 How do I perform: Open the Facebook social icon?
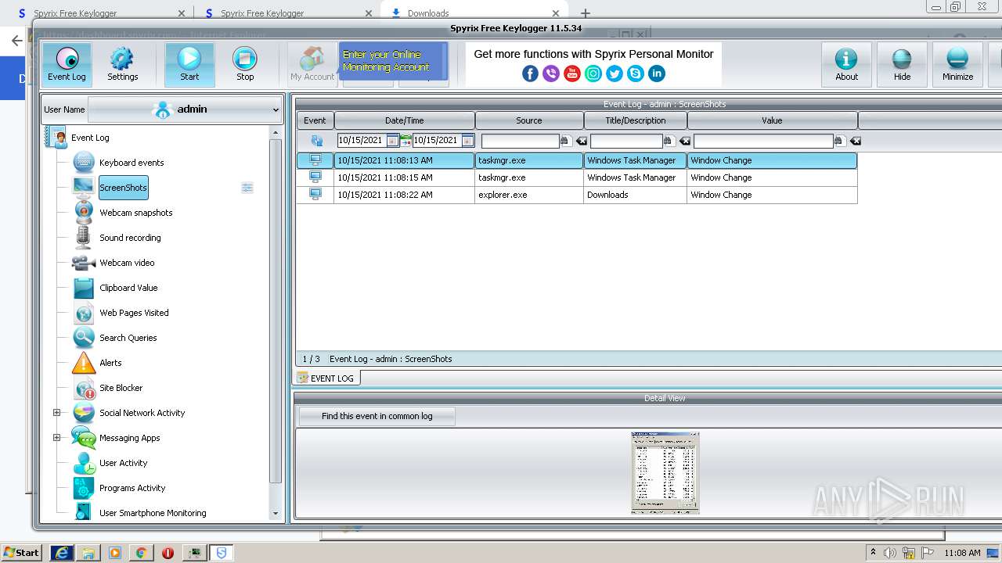530,74
